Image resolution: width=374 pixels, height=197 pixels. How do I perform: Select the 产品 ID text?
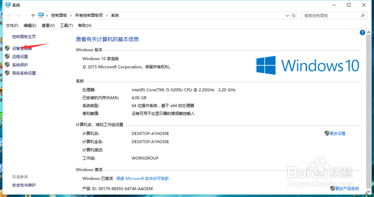pyautogui.click(x=117, y=189)
